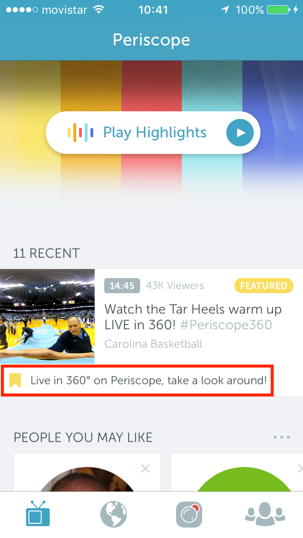Tap the FEATURED yellow badge
The image size is (303, 538).
[264, 286]
